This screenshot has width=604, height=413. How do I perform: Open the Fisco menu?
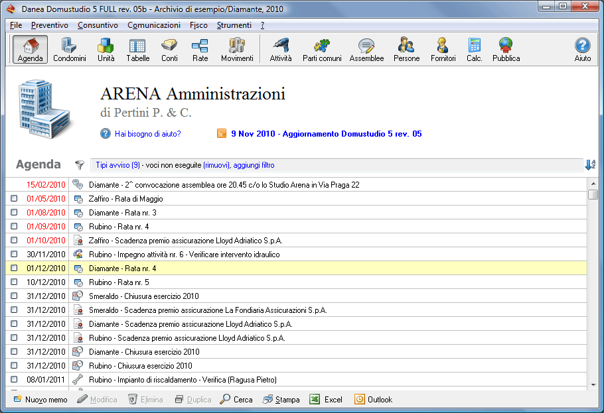point(198,25)
